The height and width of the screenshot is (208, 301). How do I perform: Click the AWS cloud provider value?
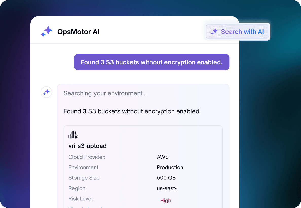coord(163,157)
